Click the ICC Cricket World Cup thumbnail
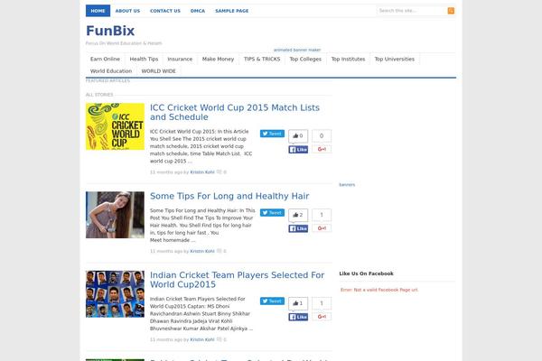 pyautogui.click(x=115, y=126)
